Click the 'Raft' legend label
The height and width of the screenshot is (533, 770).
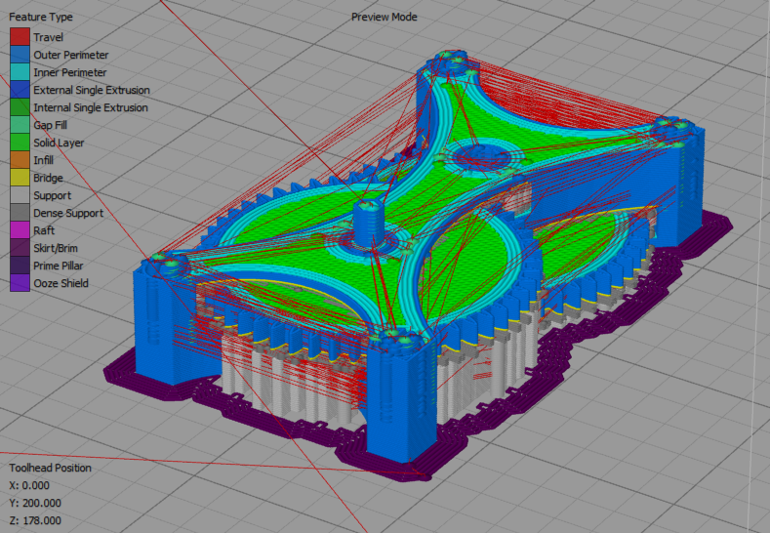point(44,230)
